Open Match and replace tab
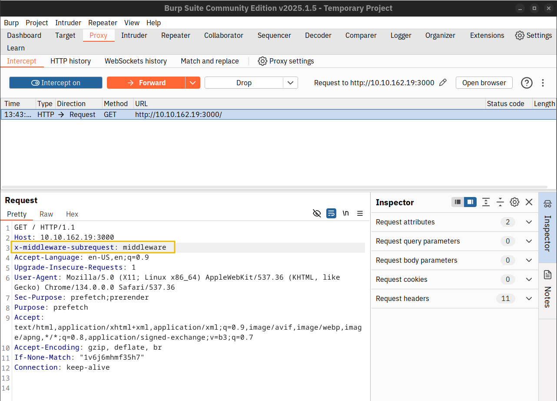The width and height of the screenshot is (557, 401). (x=210, y=61)
